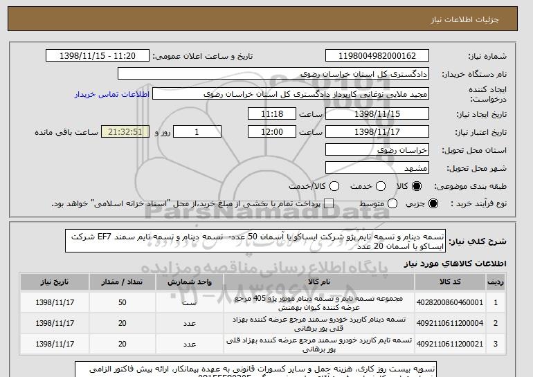Click the validity time field 12:00
This screenshot has width=533, height=377.
click(272, 132)
